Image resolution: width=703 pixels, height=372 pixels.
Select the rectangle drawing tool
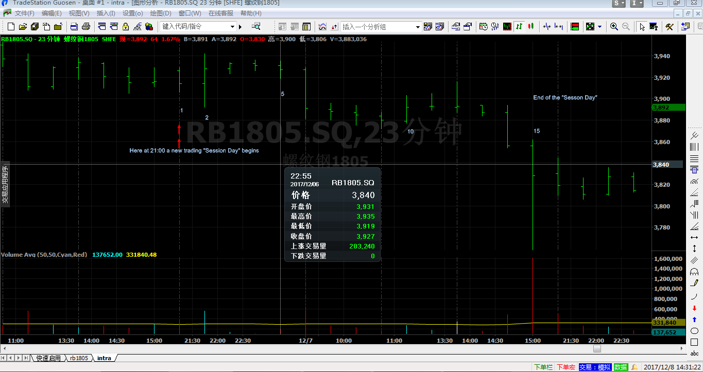(x=694, y=342)
